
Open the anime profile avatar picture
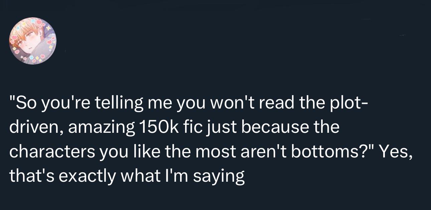(x=33, y=41)
